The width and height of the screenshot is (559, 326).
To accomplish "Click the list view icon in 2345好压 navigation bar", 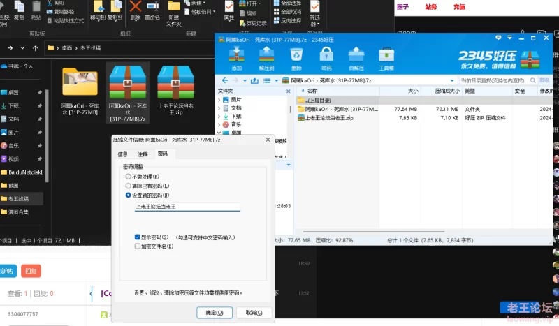I will click(x=267, y=80).
